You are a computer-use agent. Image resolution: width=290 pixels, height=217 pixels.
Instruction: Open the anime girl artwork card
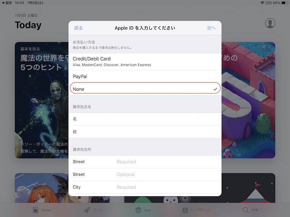pyautogui.click(x=42, y=188)
